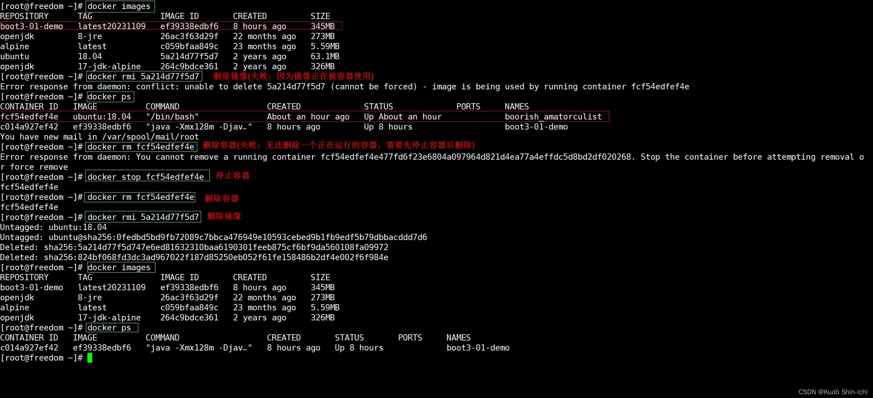Select the ubuntu:18.04 image entry
Viewport: 873px width, 398px height.
click(52, 56)
